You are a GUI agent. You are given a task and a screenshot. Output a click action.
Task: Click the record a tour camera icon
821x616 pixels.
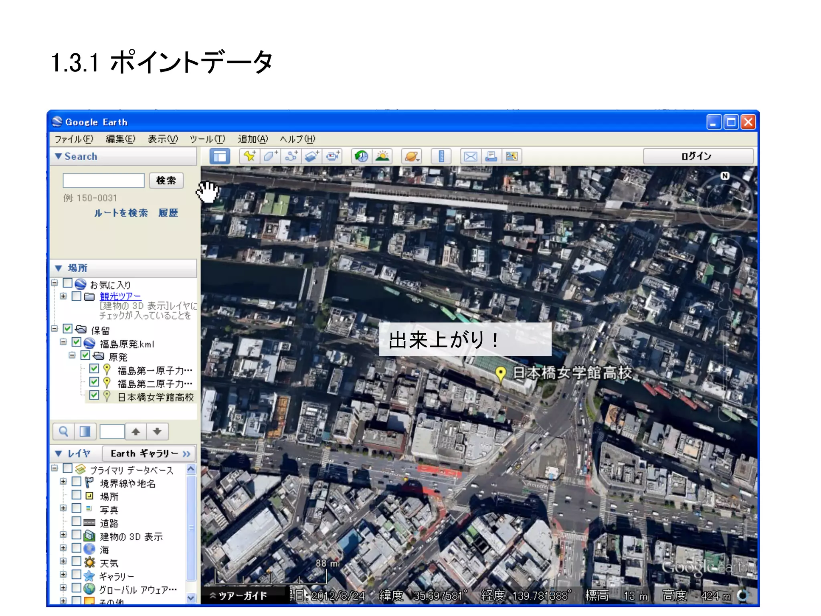pos(332,156)
